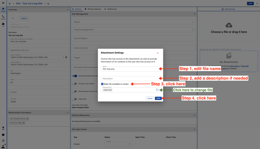The image size is (260, 149).
Task: Collapse the Site Management section
Action: (194, 14)
